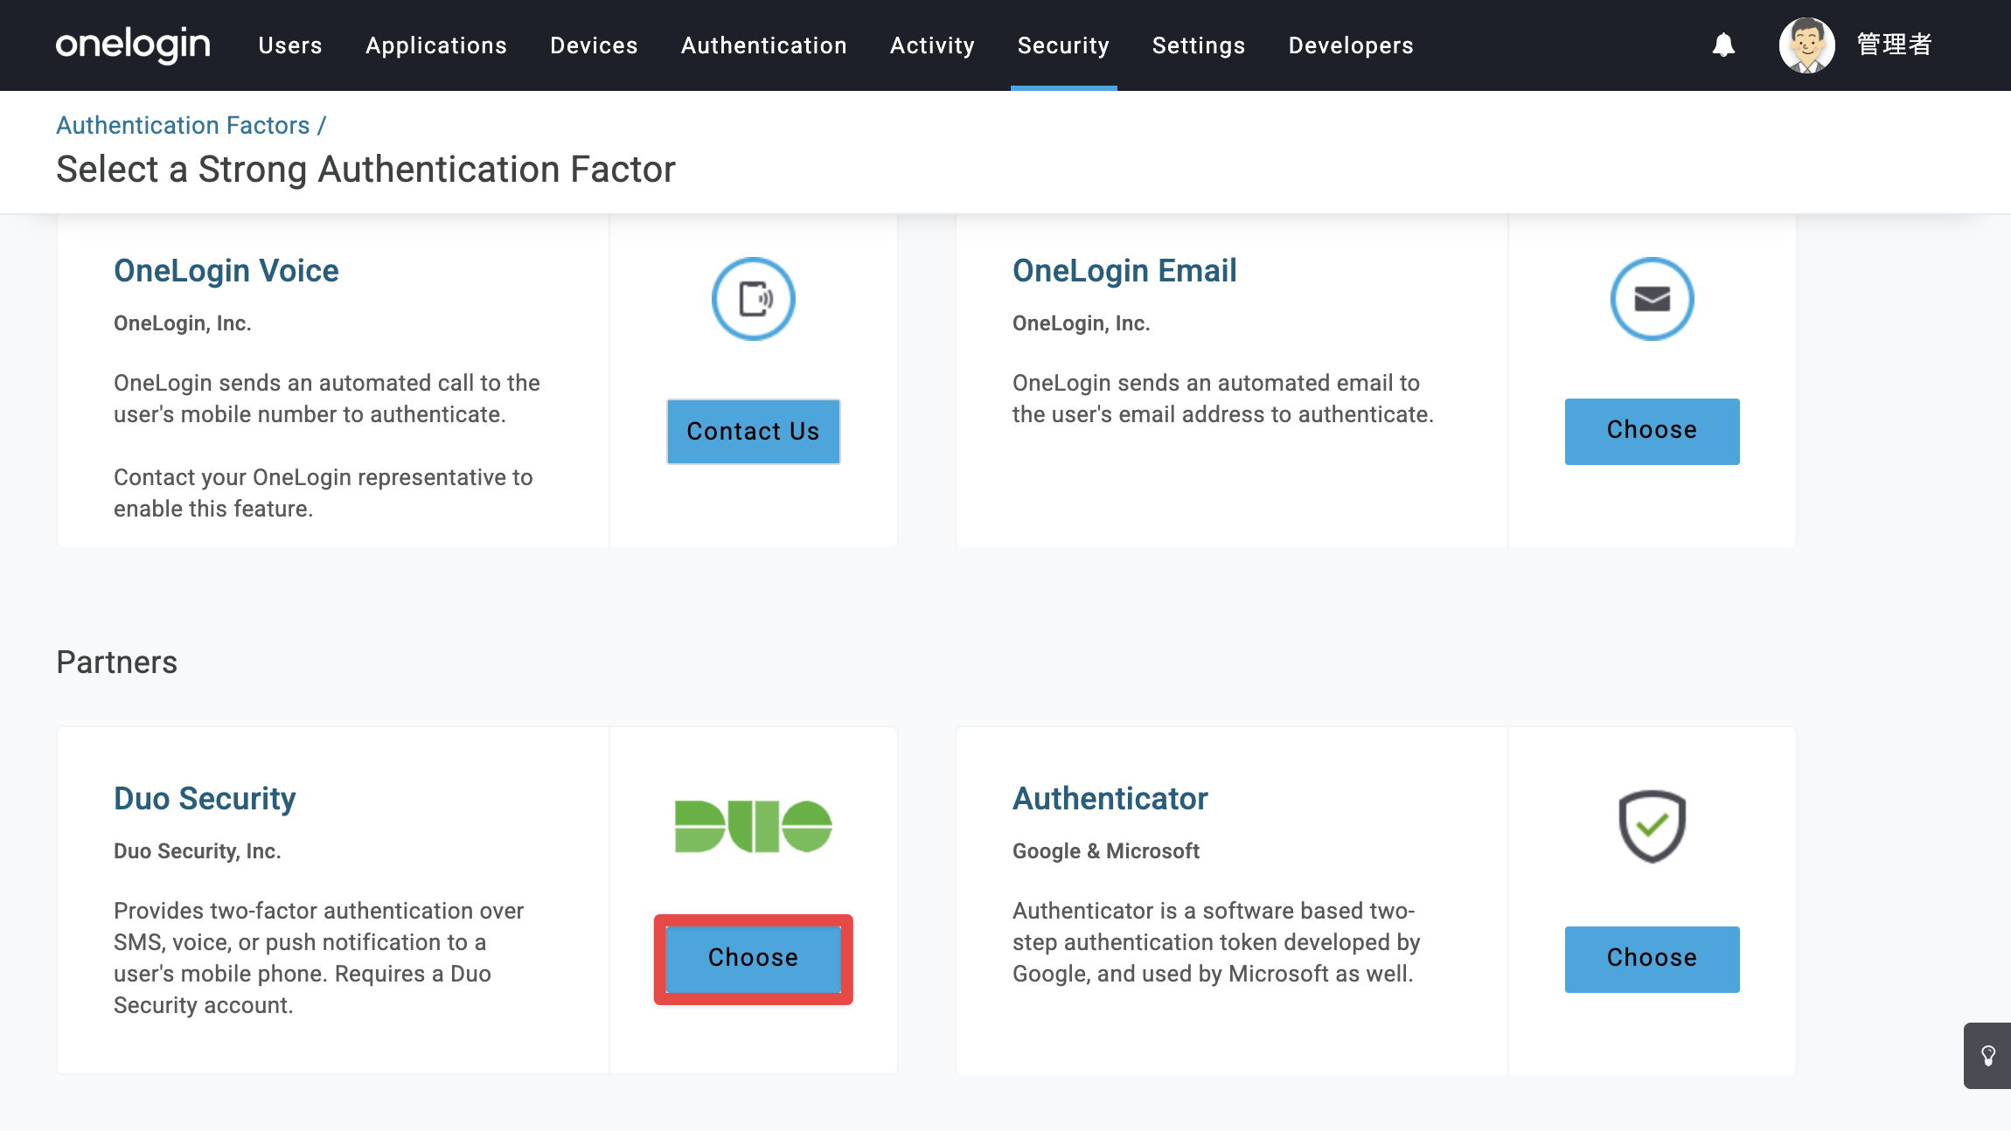This screenshot has height=1131, width=2011.
Task: Click the 'automated call' description under OneLogin Voice
Action: [327, 399]
